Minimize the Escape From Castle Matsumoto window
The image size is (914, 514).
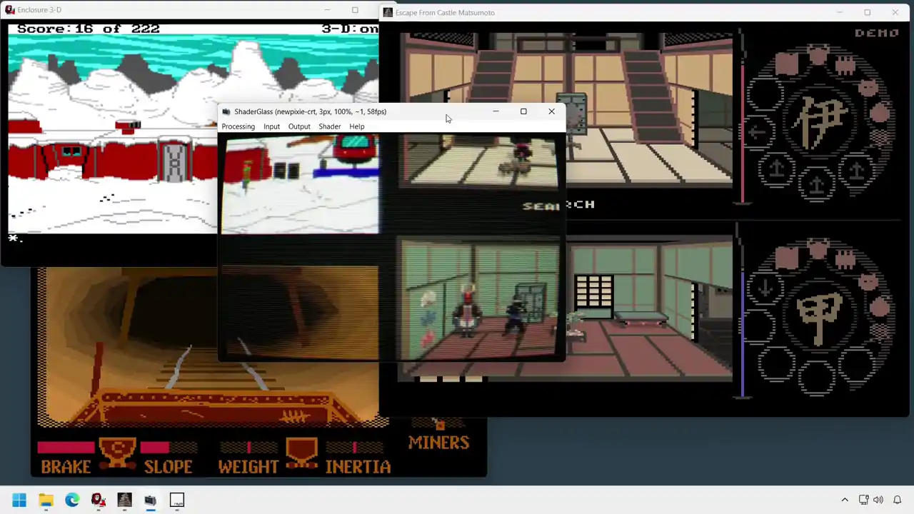[840, 12]
